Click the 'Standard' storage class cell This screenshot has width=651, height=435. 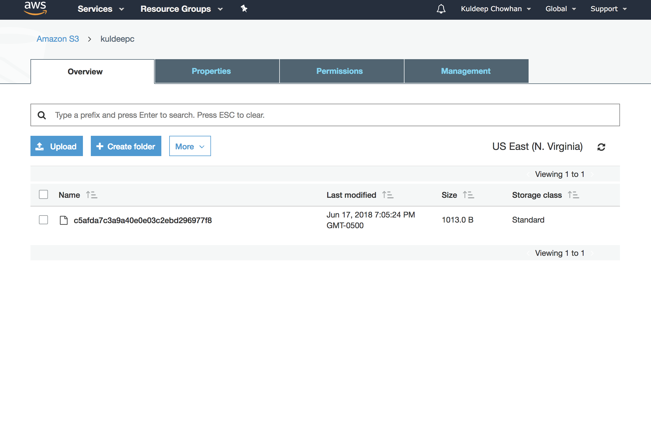[528, 220]
